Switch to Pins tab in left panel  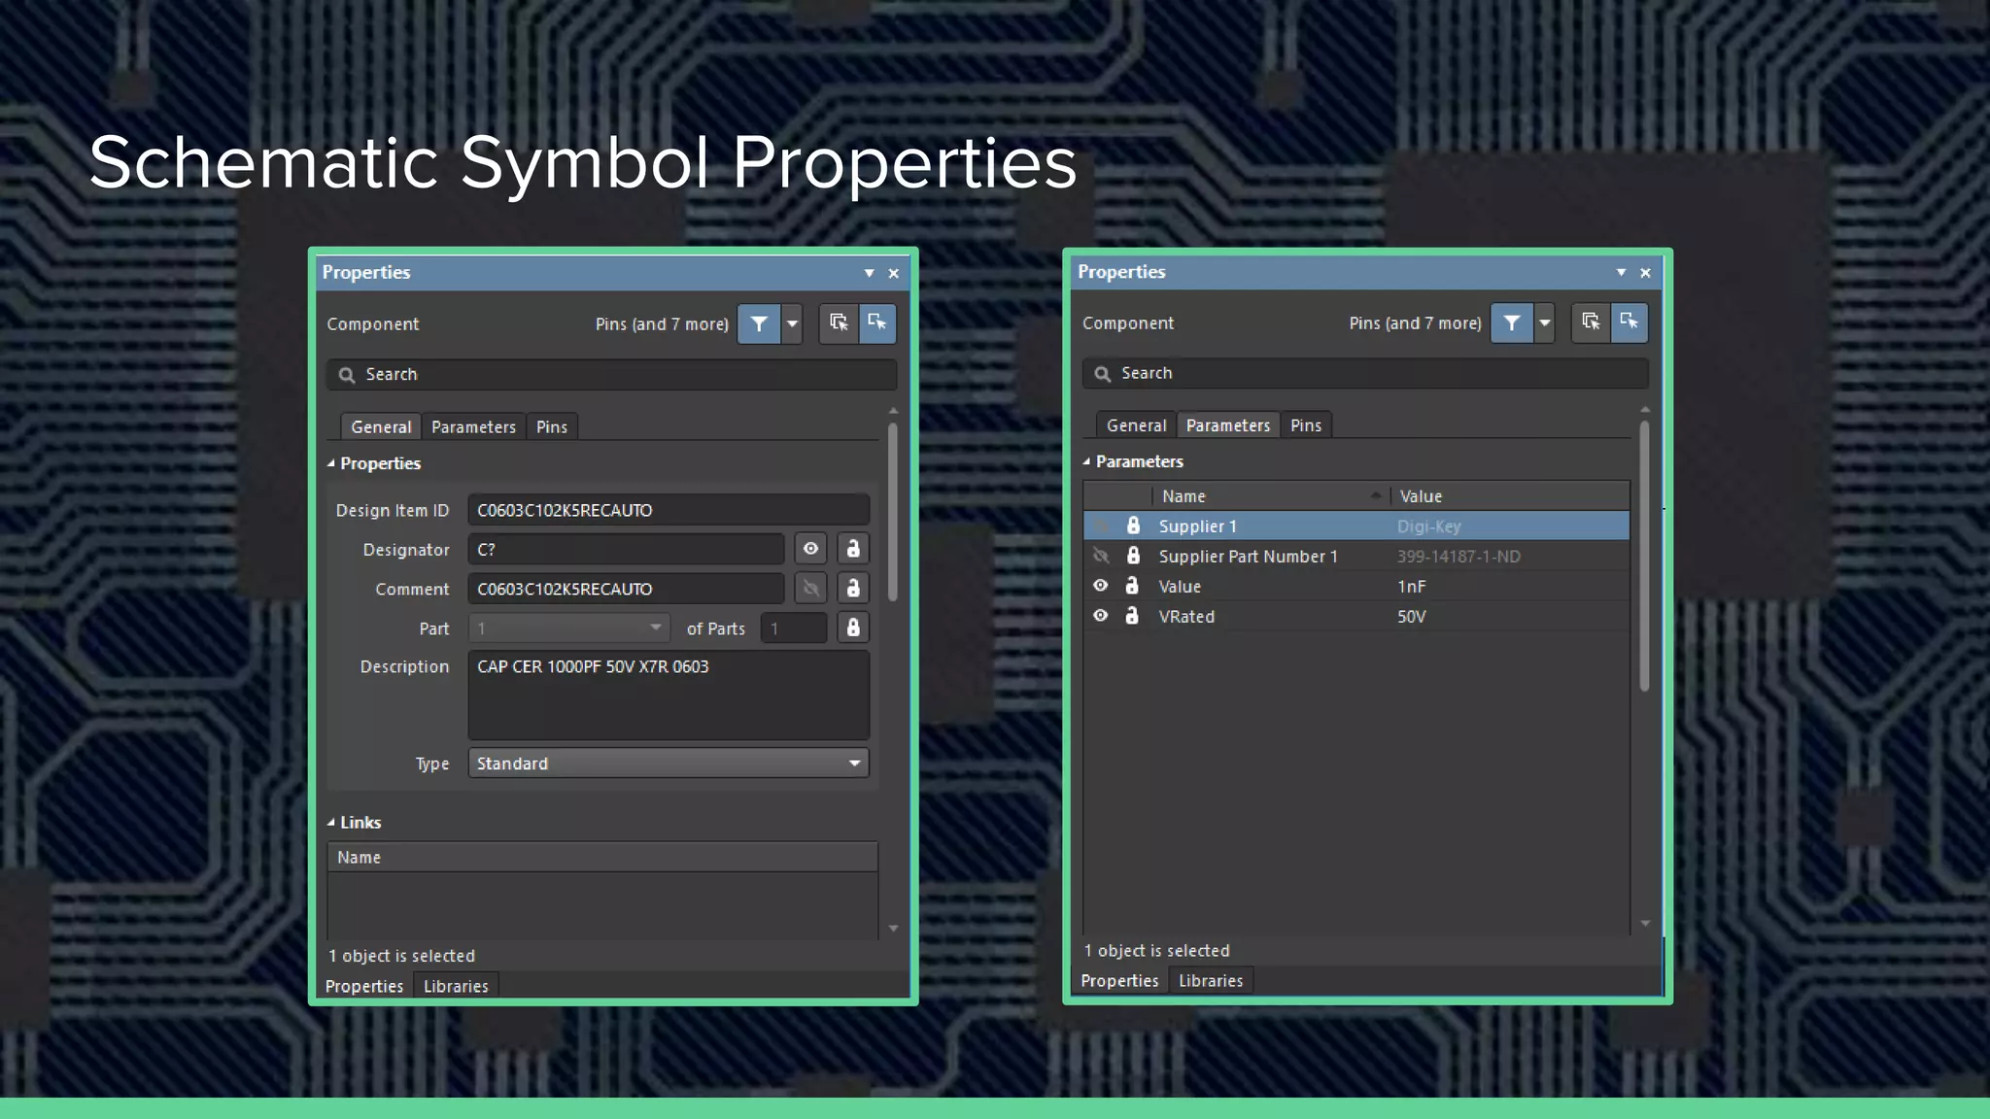click(552, 427)
